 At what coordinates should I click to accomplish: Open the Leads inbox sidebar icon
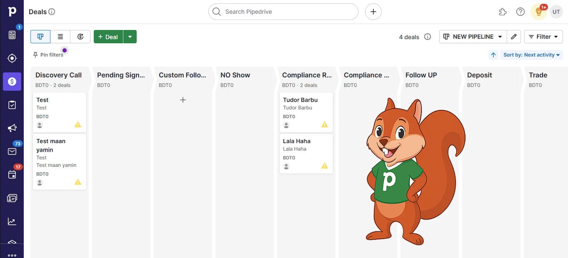[12, 35]
